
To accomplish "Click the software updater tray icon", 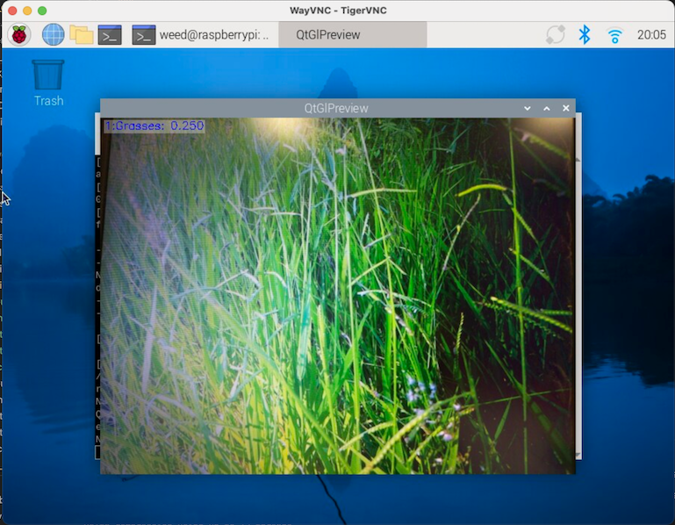I will click(556, 35).
